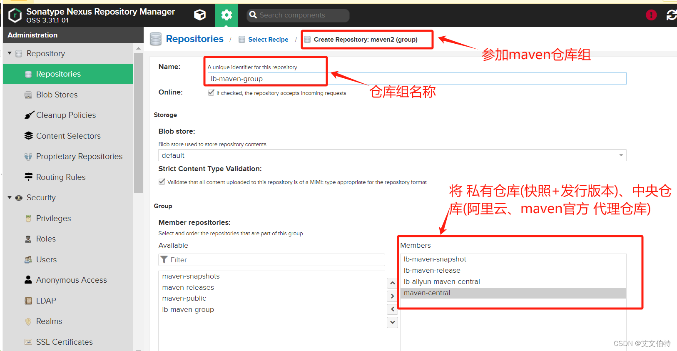Select maven-snapshots in Available list
This screenshot has height=351, width=677.
click(x=271, y=276)
